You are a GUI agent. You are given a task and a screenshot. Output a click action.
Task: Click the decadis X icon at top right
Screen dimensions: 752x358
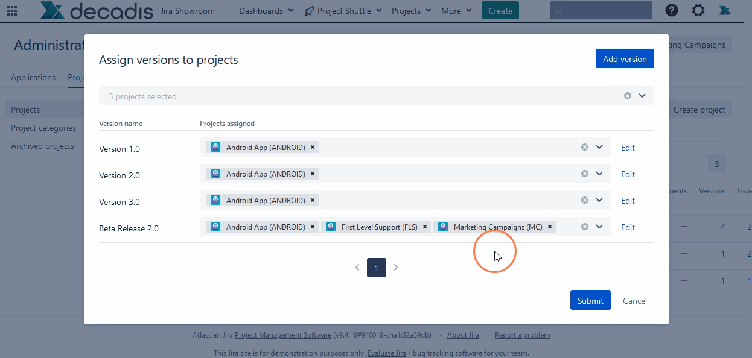click(x=724, y=10)
